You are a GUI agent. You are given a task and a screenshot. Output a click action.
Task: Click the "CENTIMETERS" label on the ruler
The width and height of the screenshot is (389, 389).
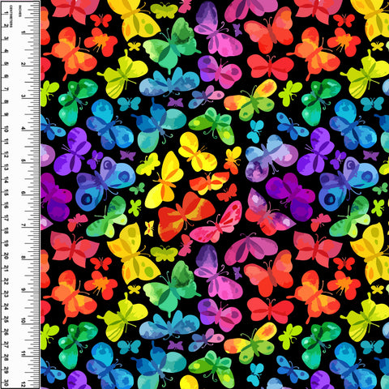(11, 16)
